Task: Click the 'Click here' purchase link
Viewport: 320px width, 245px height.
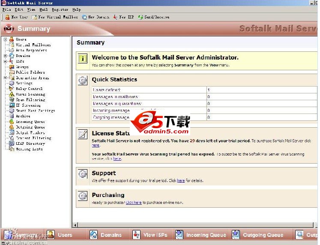Action: (x=134, y=203)
